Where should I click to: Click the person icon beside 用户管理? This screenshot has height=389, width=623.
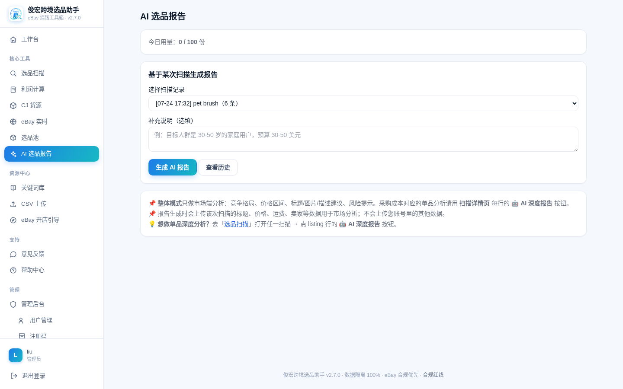21,321
